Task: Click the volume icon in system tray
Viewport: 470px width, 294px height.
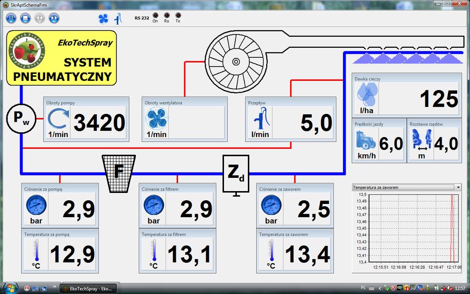Action: point(449,288)
